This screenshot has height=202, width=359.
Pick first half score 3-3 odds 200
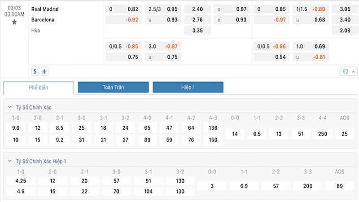pos(308,186)
